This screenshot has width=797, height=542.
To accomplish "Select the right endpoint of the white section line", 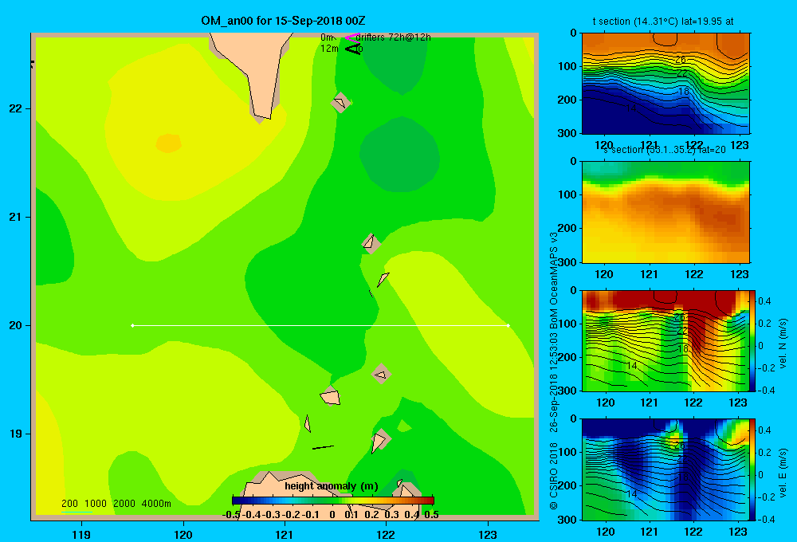I will pyautogui.click(x=508, y=325).
